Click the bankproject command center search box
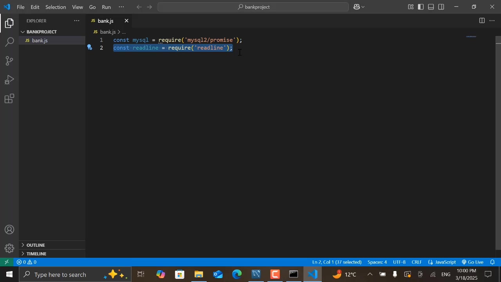Viewport: 501px width, 282px height. [253, 7]
